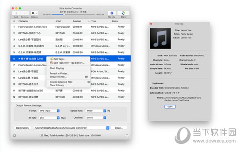This screenshot has width=245, height=152.
Task: Close the File Info window
Action: (151, 24)
